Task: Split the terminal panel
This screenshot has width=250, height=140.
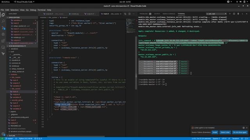Action: coord(234,14)
